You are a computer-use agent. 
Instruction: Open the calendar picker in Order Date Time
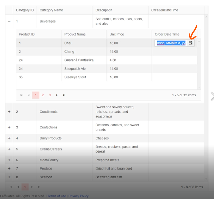(191, 43)
